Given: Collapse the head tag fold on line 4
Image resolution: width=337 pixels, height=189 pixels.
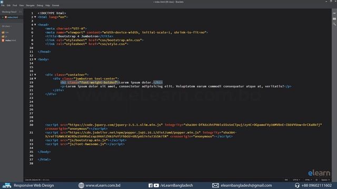Looking at the screenshot, I should (35, 25).
